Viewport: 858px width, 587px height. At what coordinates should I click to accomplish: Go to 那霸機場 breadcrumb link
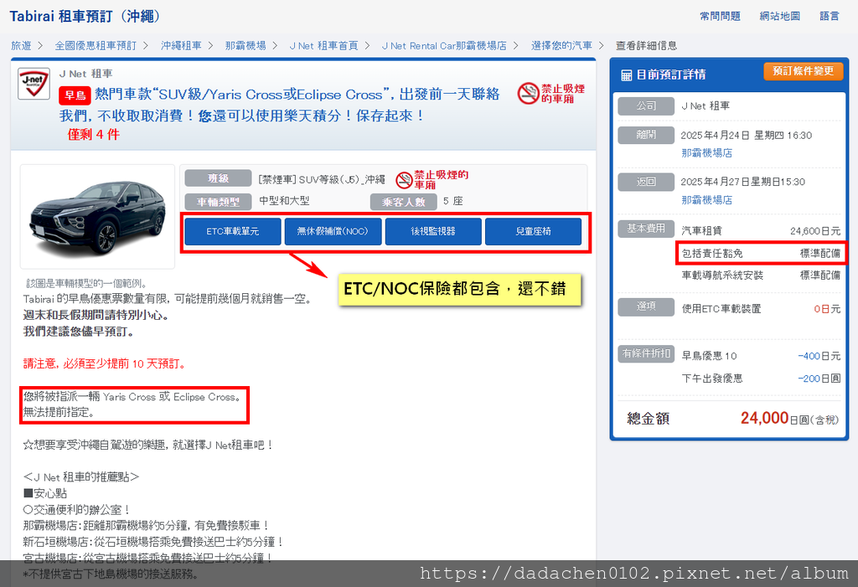(246, 45)
